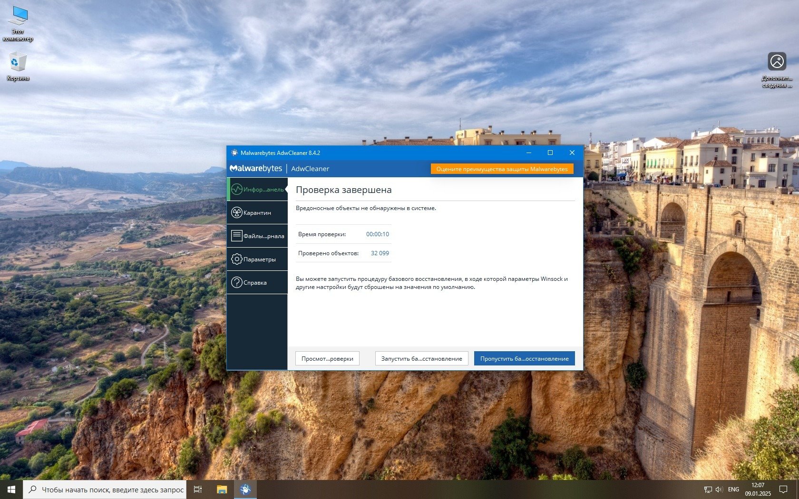799x499 pixels.
Task: Switch ENG input language indicator
Action: point(733,489)
